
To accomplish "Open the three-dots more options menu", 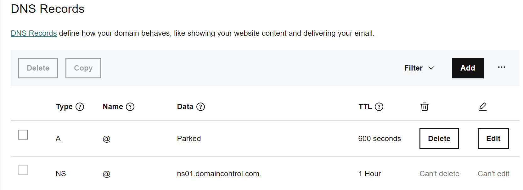I will [x=501, y=67].
